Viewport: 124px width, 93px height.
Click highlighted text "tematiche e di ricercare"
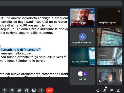point(20,50)
